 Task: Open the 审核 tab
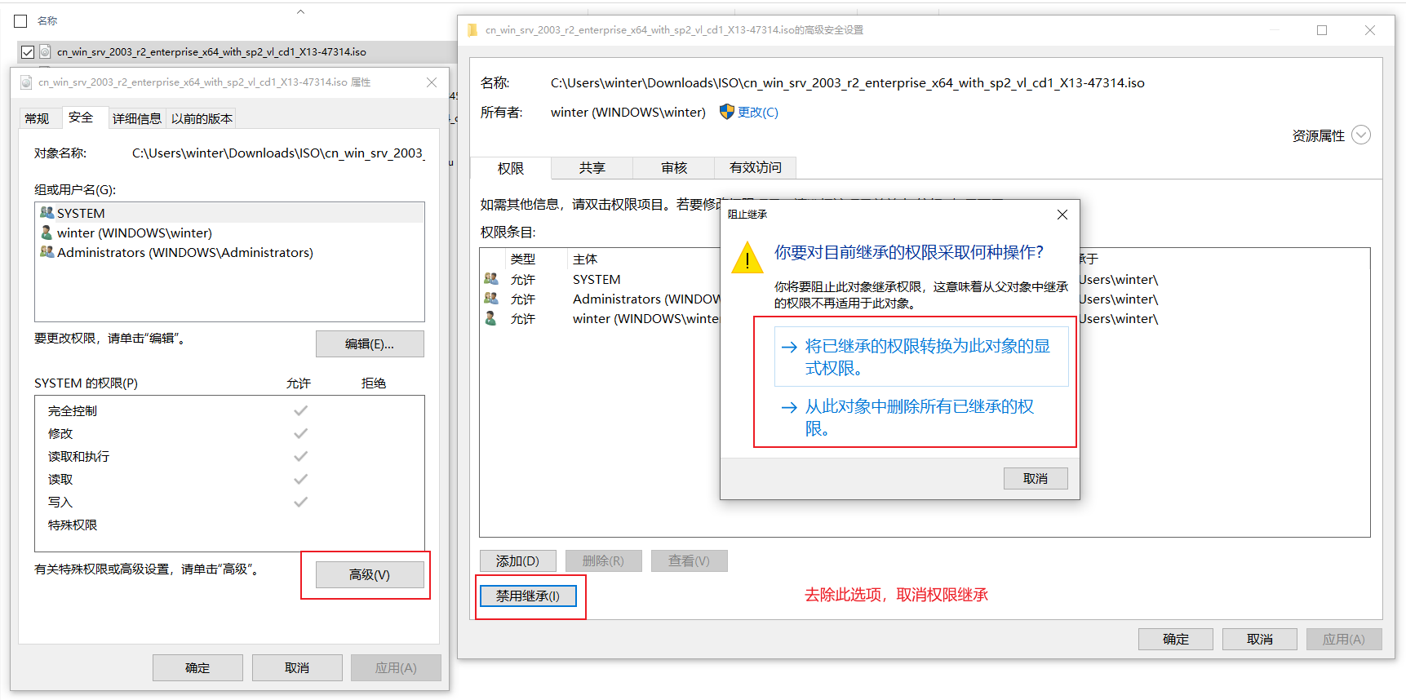pyautogui.click(x=674, y=167)
